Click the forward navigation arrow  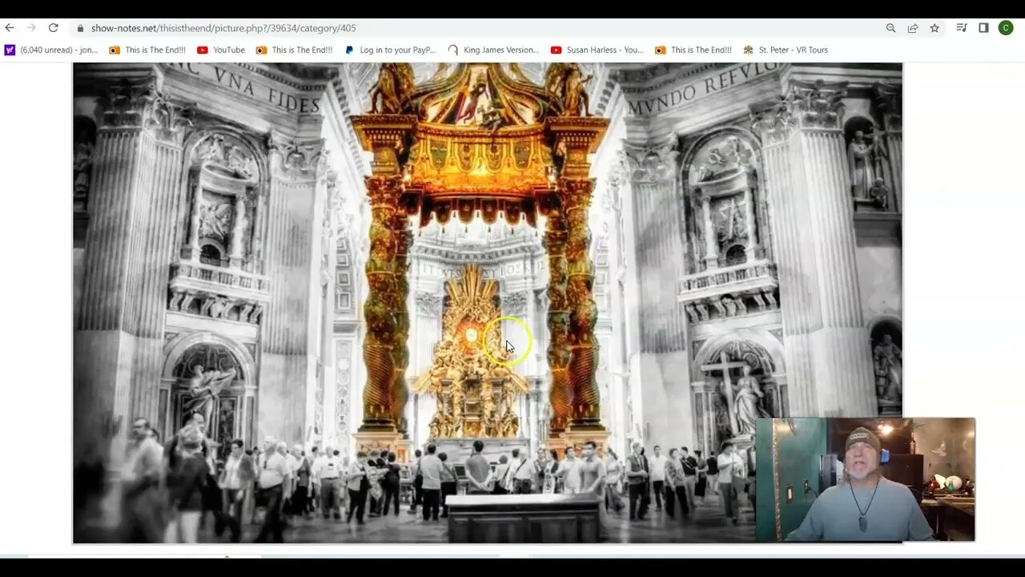click(x=31, y=28)
